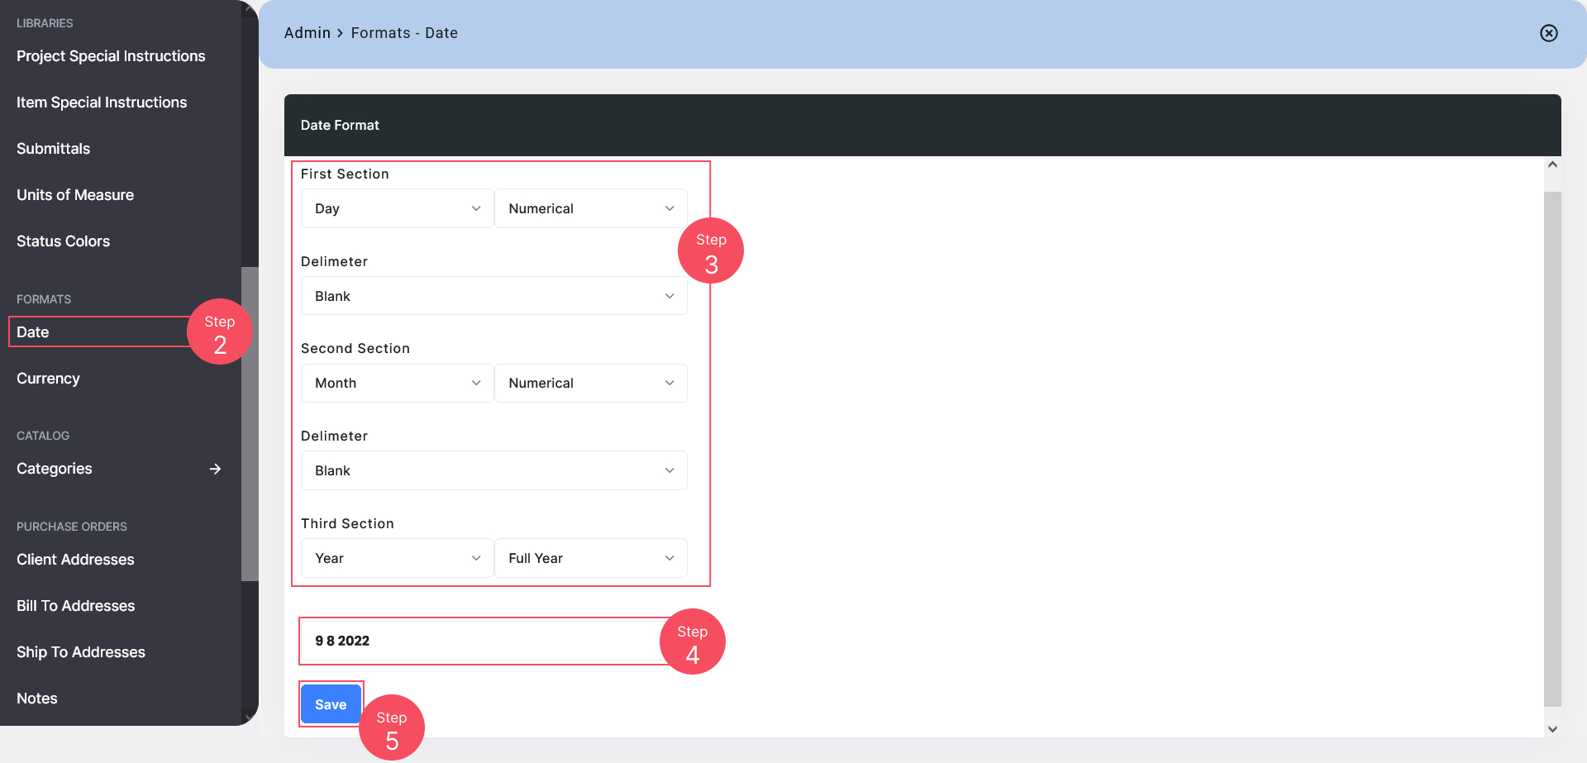Click the Date Format header text
Screen dimensions: 1587x763
pyautogui.click(x=340, y=125)
